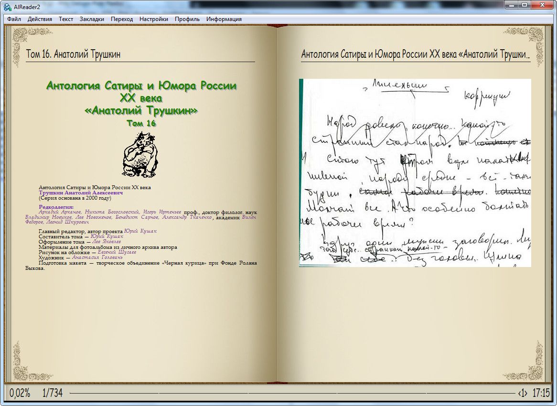557x406 pixels.
Task: Click the profile number indicator in status bar
Action: (x=523, y=394)
